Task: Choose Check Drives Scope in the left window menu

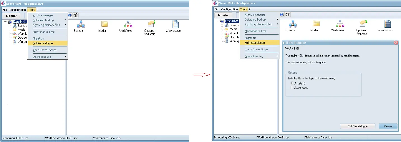Action: (x=45, y=50)
